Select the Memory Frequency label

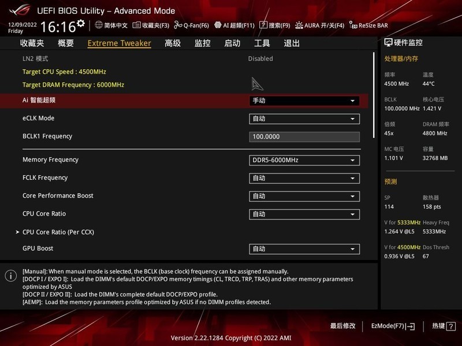[x=50, y=160]
